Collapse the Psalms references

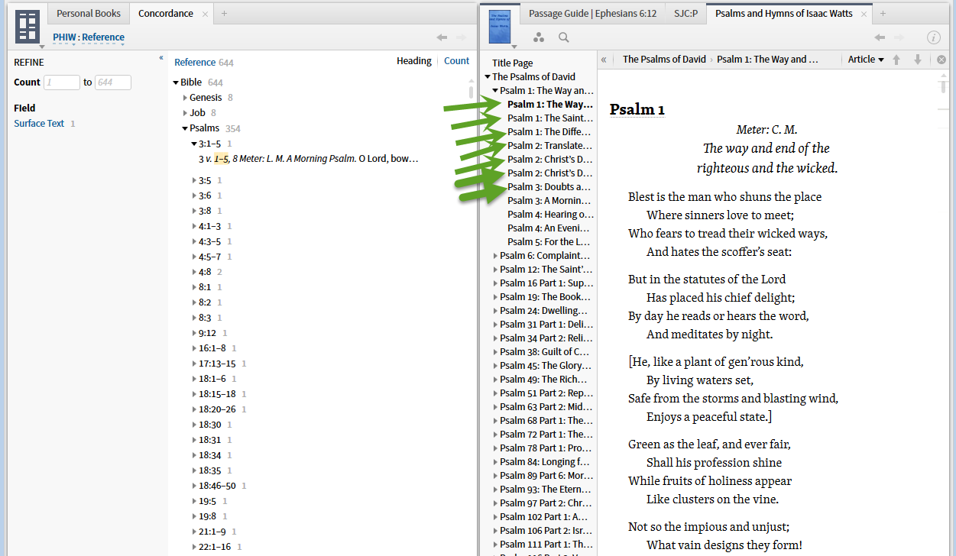pyautogui.click(x=185, y=128)
